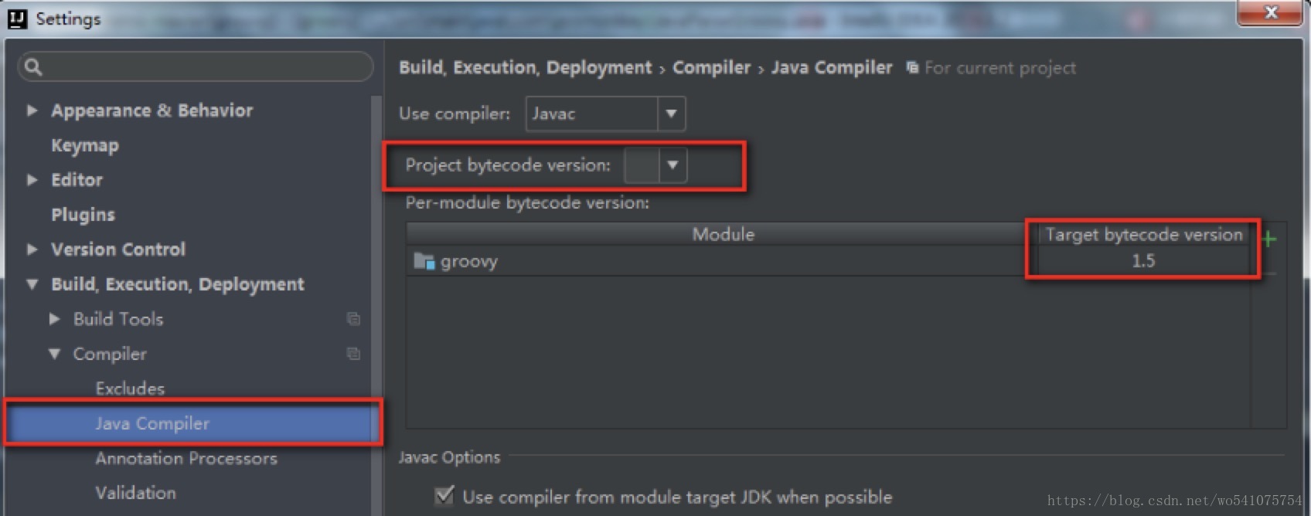Viewport: 1311px width, 516px height.
Task: Click the project-scope icon beside Build Tools
Action: coord(353,318)
